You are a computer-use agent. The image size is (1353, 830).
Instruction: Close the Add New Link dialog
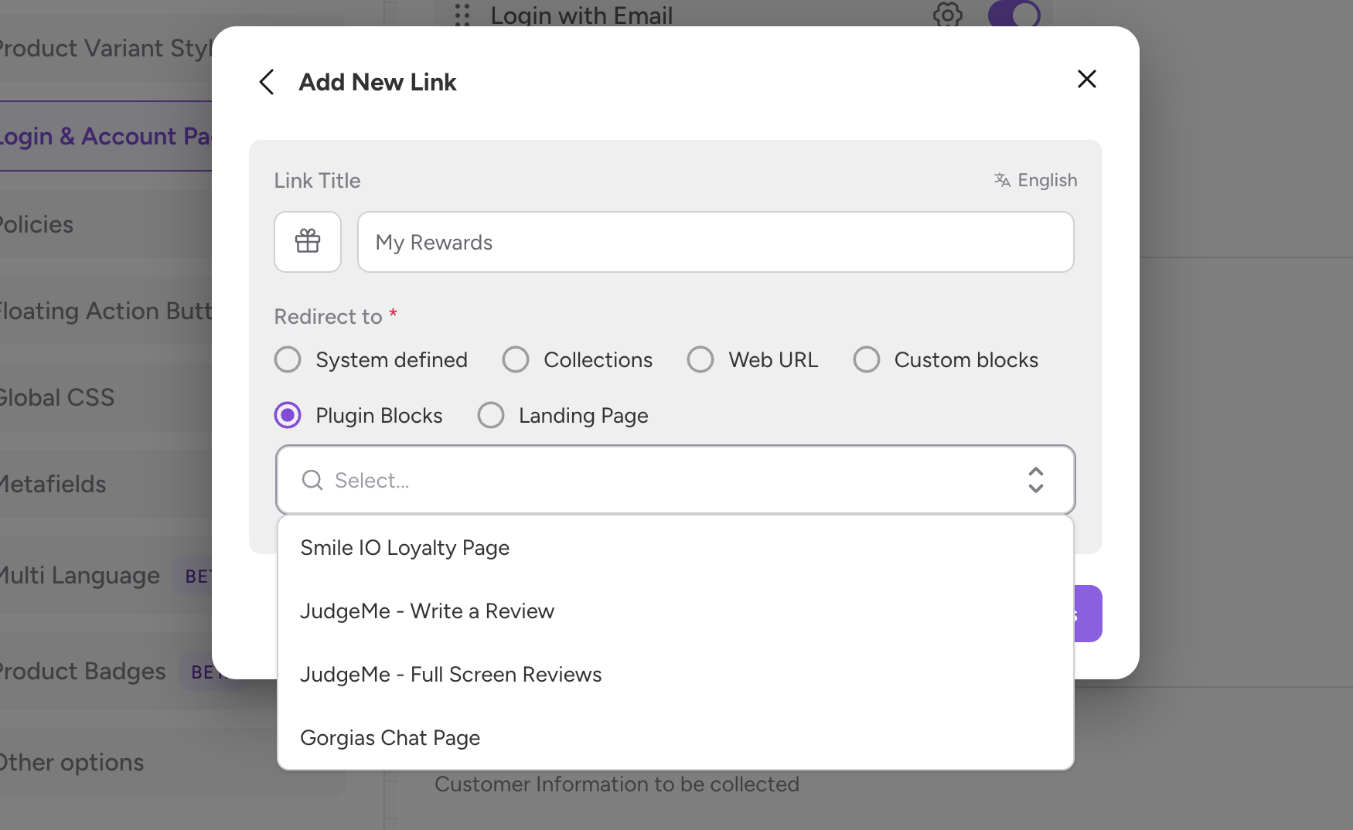coord(1086,79)
